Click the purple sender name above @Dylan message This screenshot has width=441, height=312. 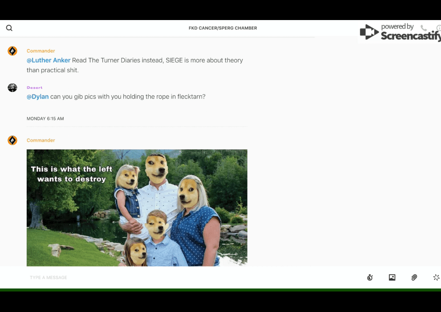34,88
